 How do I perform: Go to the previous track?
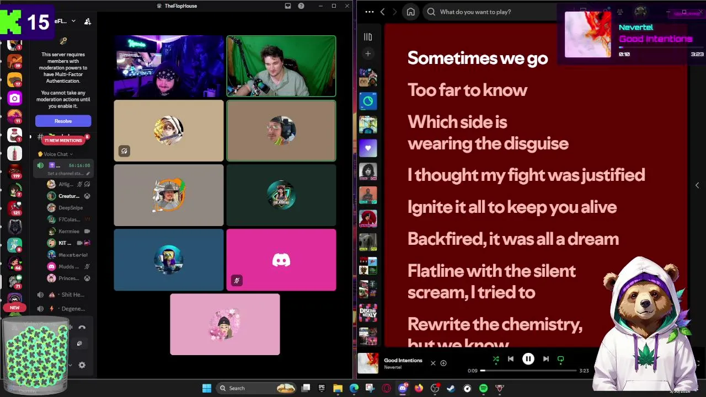tap(510, 359)
